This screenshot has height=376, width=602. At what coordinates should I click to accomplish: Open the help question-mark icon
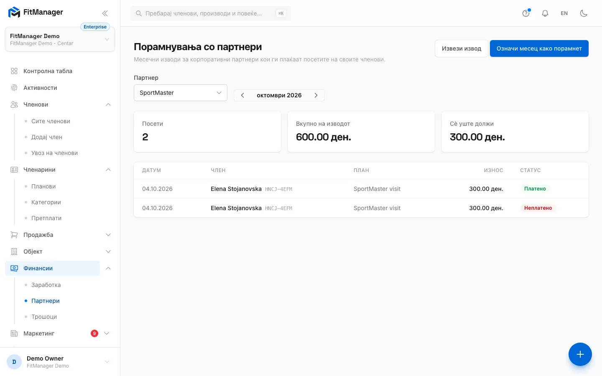[526, 13]
